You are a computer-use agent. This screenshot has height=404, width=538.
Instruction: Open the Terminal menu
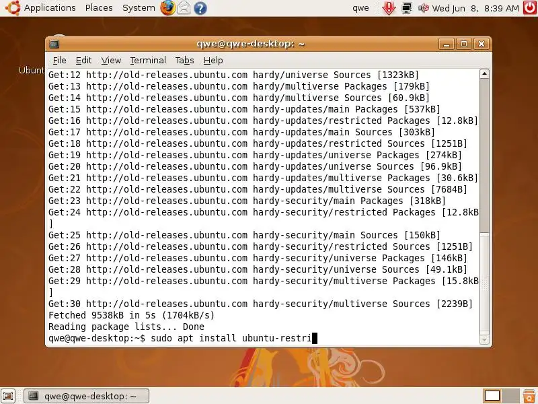[x=148, y=61]
